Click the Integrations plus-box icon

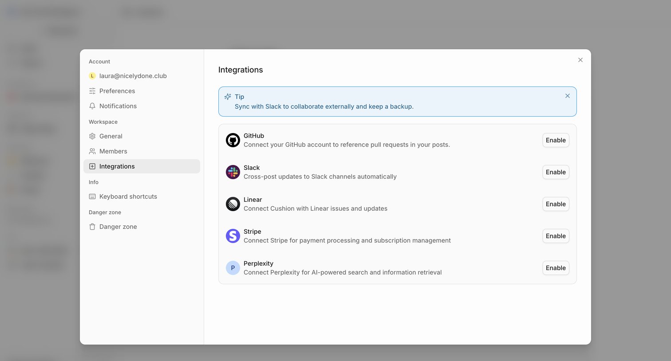click(92, 166)
